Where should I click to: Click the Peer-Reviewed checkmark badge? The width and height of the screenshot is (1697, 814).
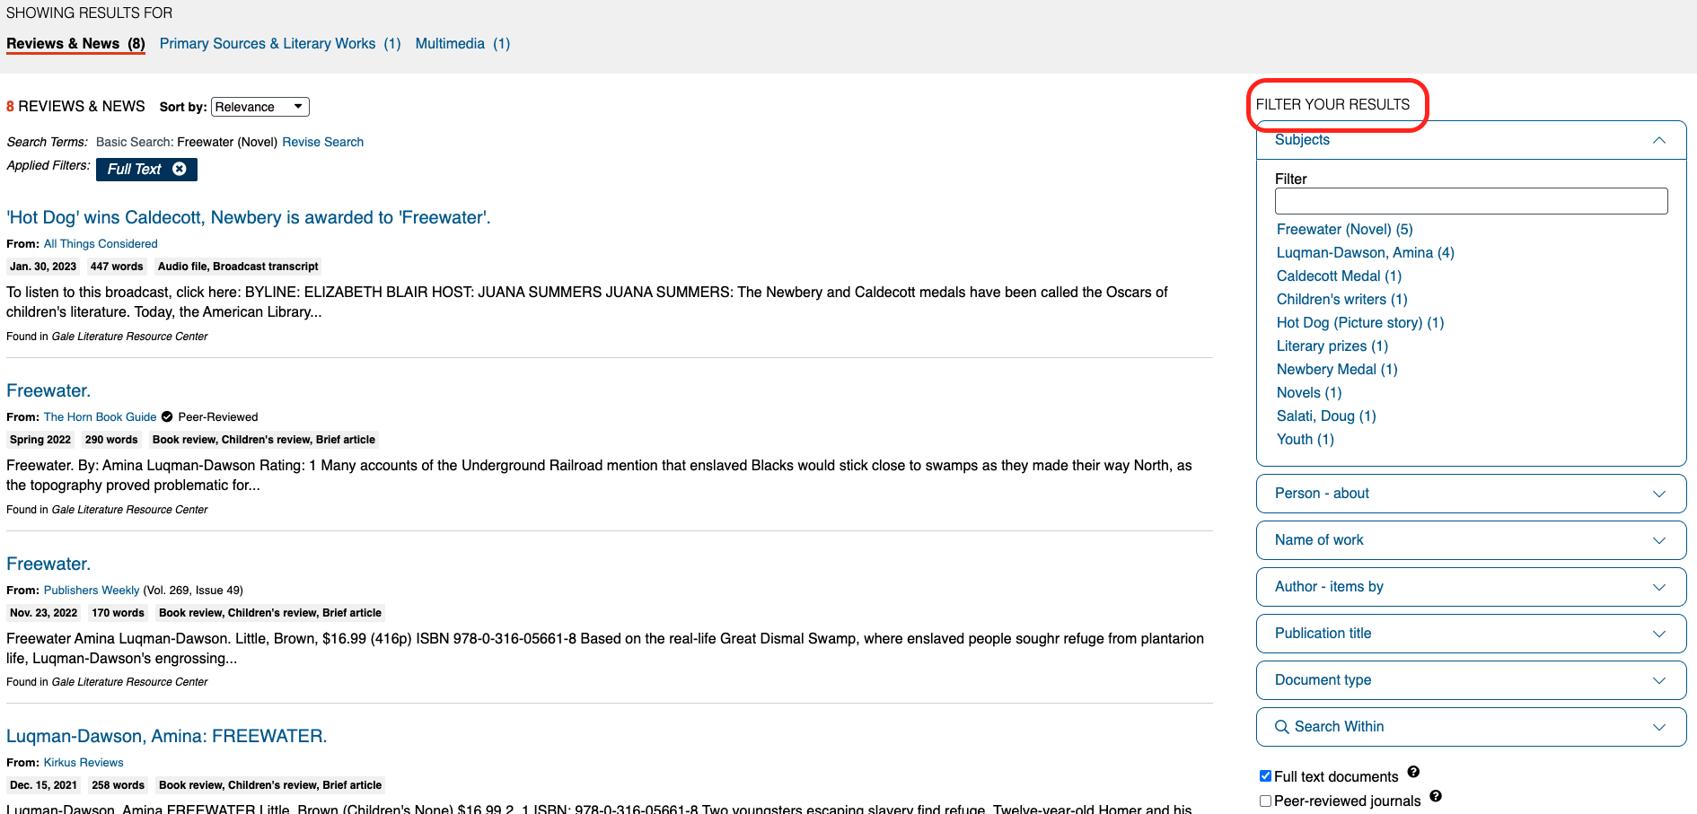[167, 416]
